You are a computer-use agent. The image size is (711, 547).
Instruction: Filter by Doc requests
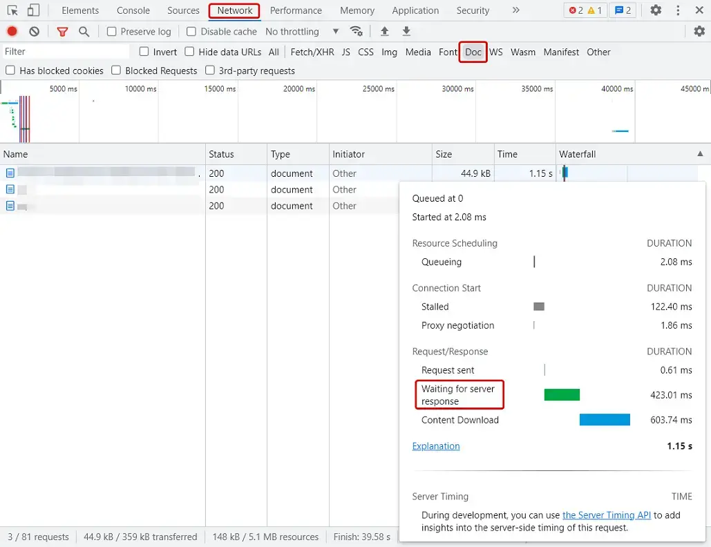click(x=473, y=52)
